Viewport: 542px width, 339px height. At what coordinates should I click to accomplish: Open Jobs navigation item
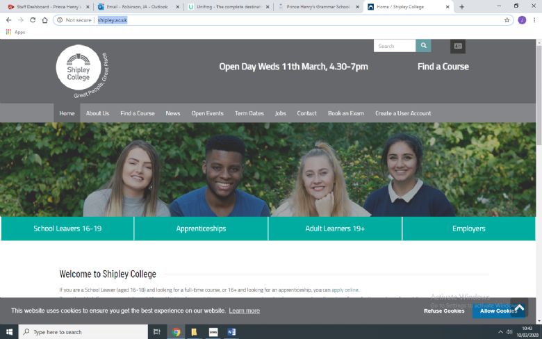pyautogui.click(x=280, y=113)
